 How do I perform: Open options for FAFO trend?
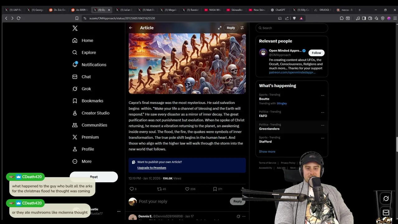click(322, 112)
